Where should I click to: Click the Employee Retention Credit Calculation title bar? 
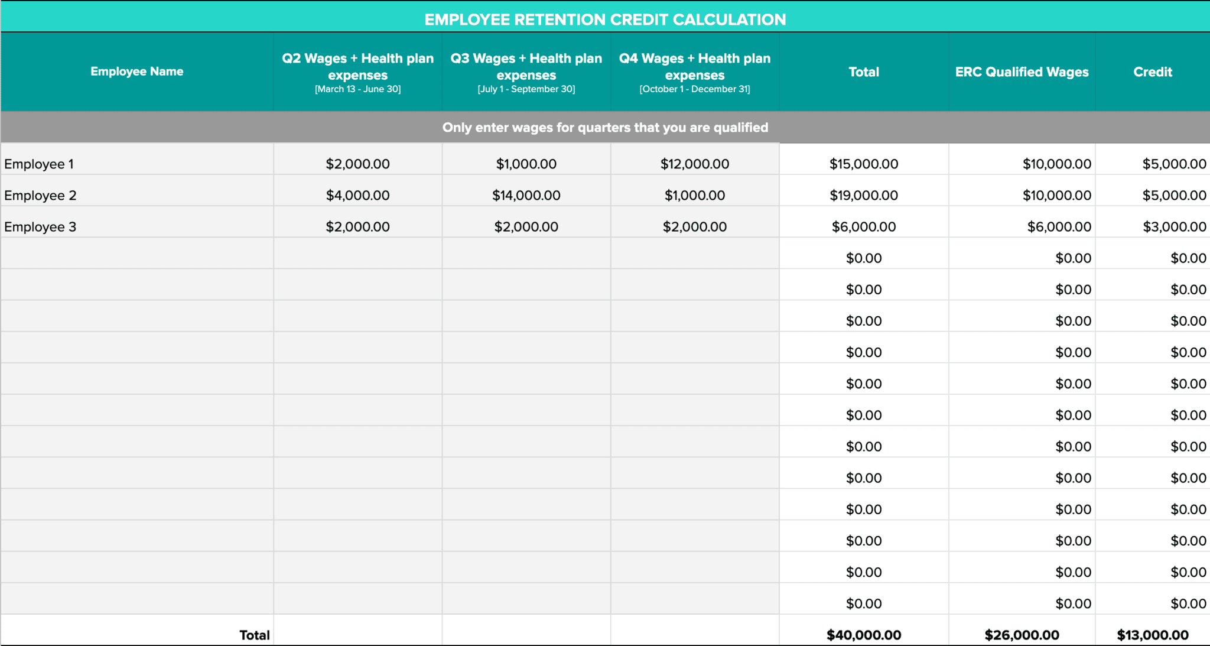[x=605, y=19]
